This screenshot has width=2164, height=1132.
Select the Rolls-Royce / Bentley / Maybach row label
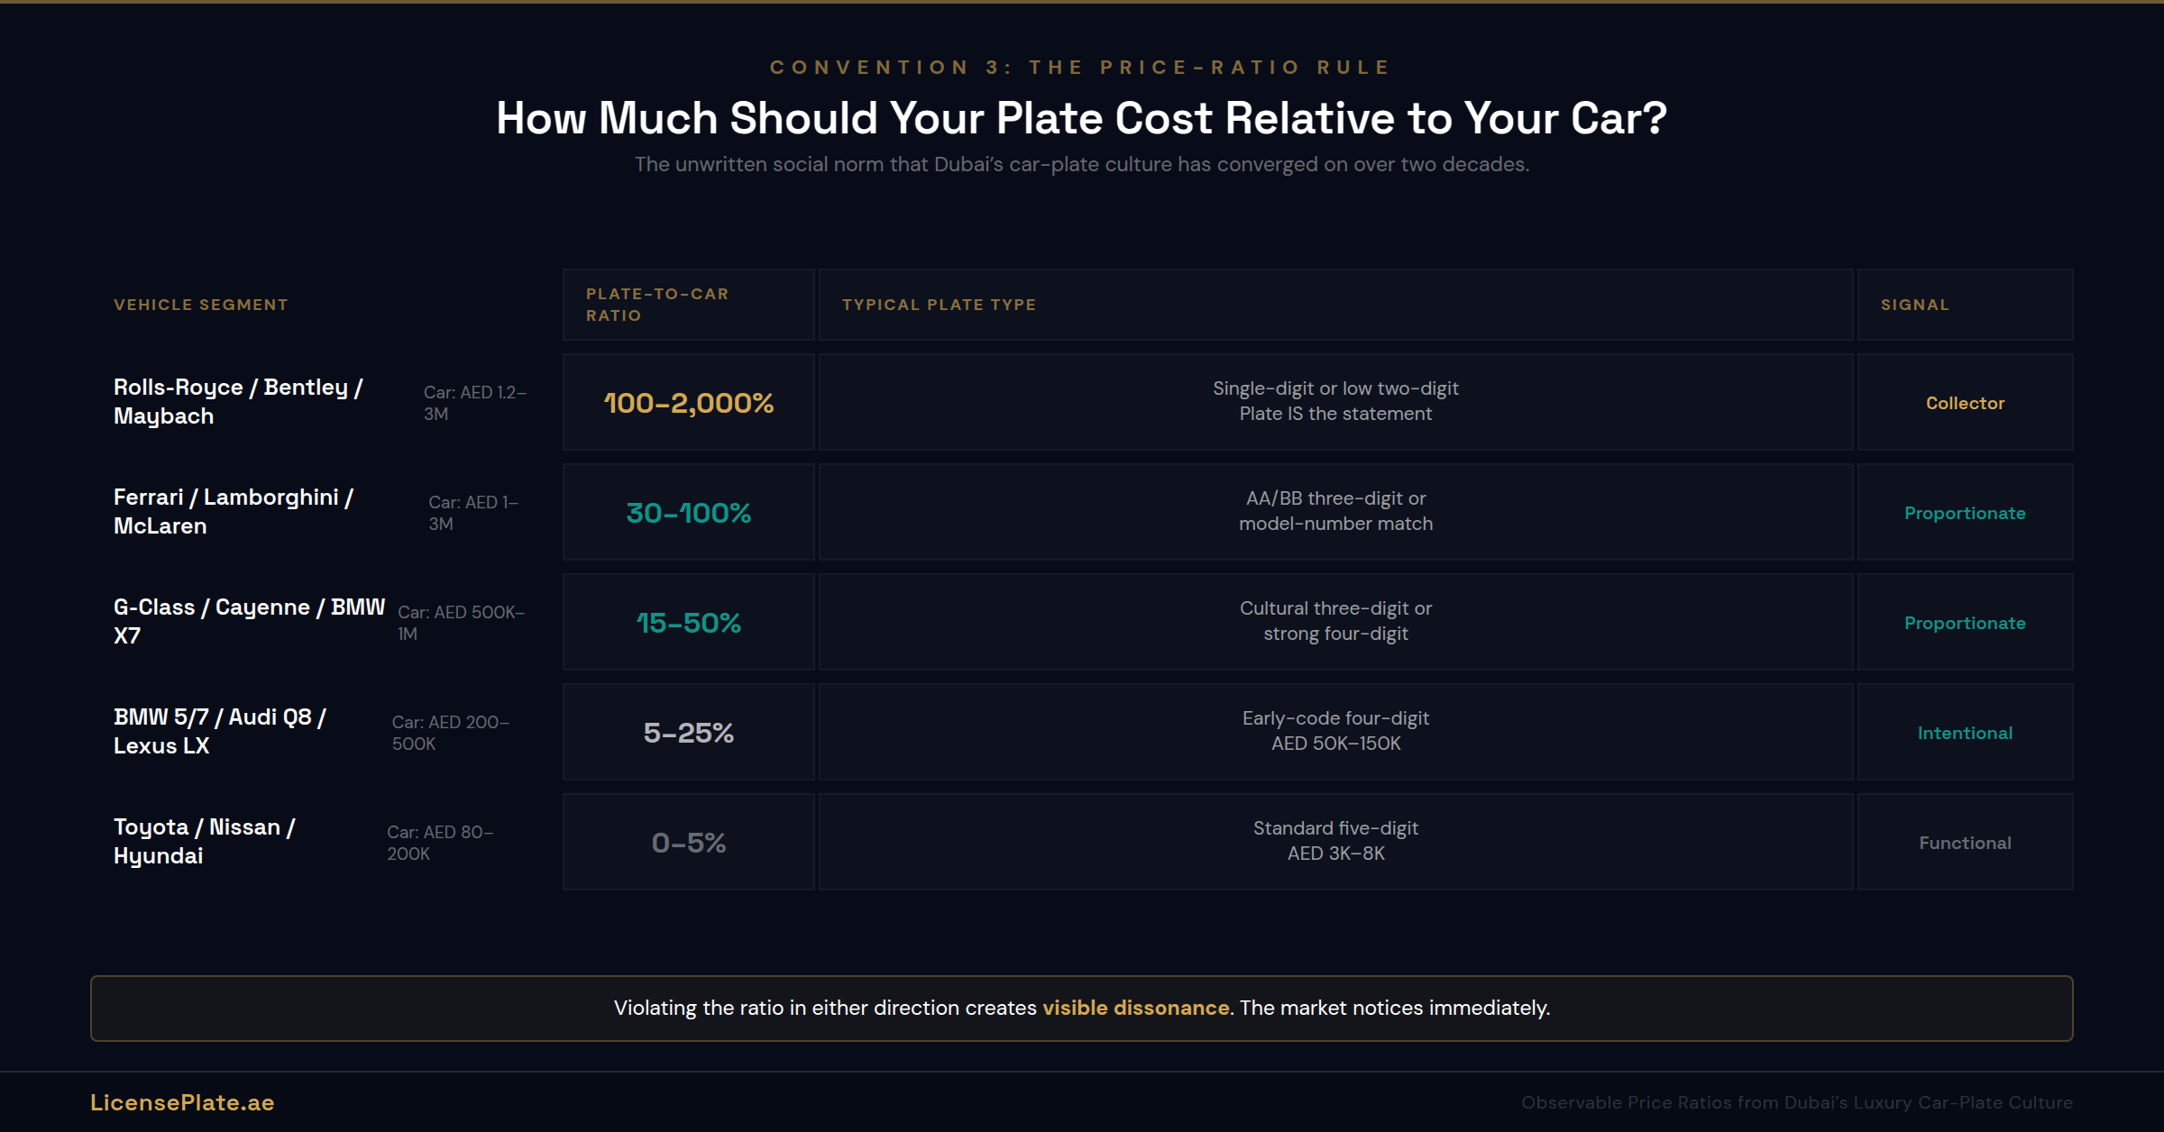tap(238, 402)
